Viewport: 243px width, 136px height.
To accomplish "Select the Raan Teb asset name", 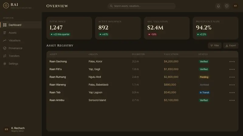I will point(55,92).
